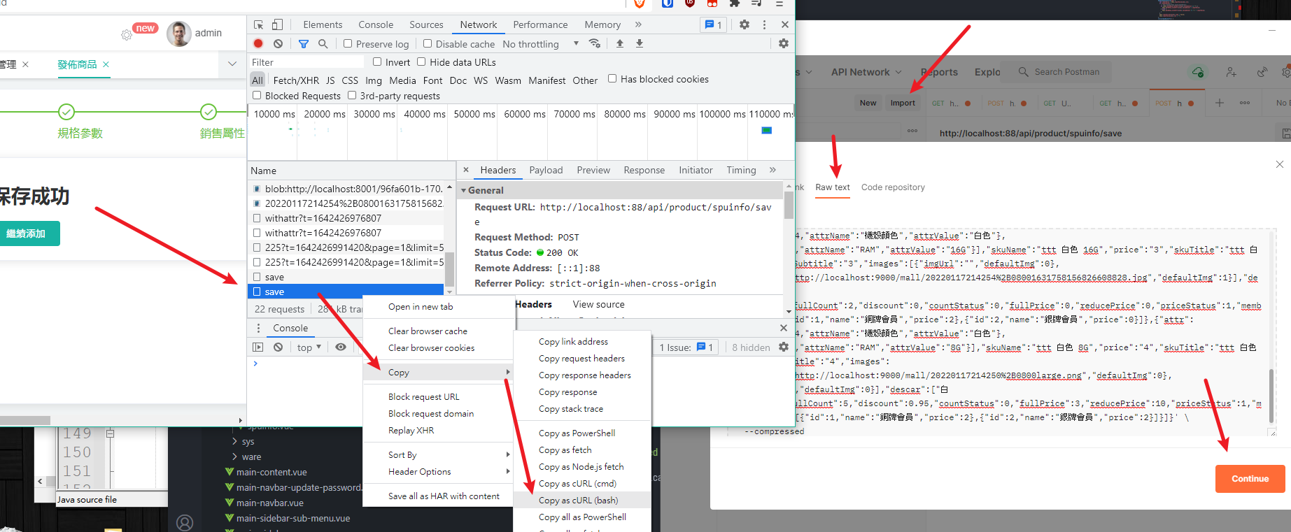Screen dimensions: 1291x532
Task: Click Postman Import button
Action: 903,103
